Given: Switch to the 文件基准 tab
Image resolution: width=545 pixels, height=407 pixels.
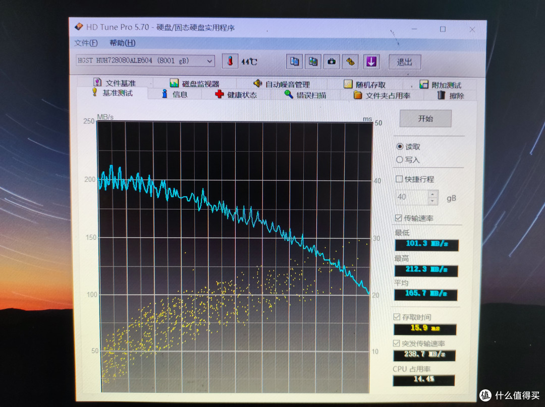Looking at the screenshot, I should tap(115, 83).
